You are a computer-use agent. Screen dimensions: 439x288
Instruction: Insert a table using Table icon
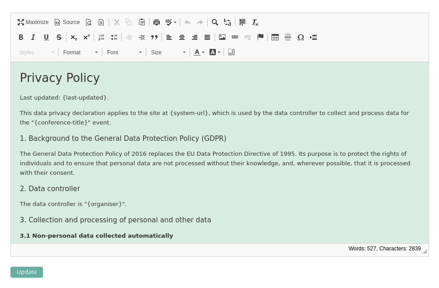coord(275,38)
